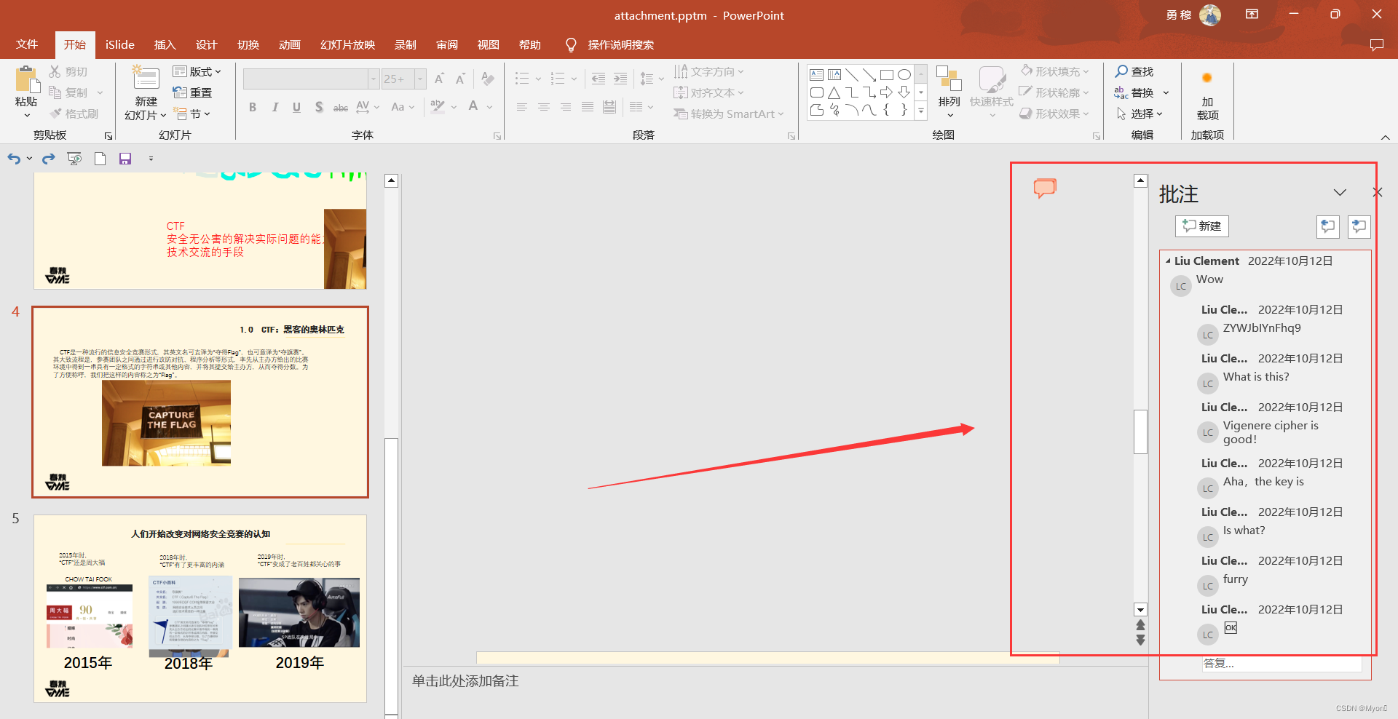Click the Increase indent level icon
The image size is (1398, 719).
click(x=620, y=79)
